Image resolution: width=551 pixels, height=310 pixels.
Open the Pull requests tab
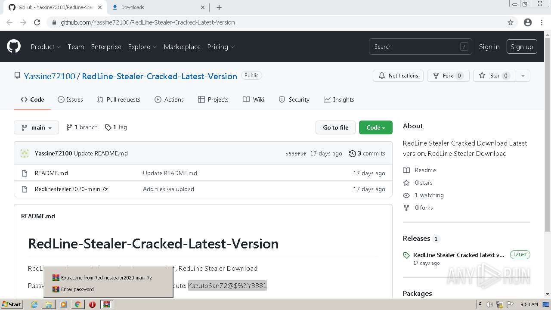(118, 99)
